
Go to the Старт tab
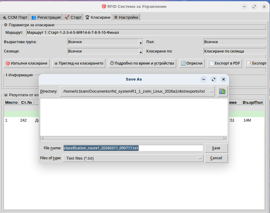[x=73, y=17]
